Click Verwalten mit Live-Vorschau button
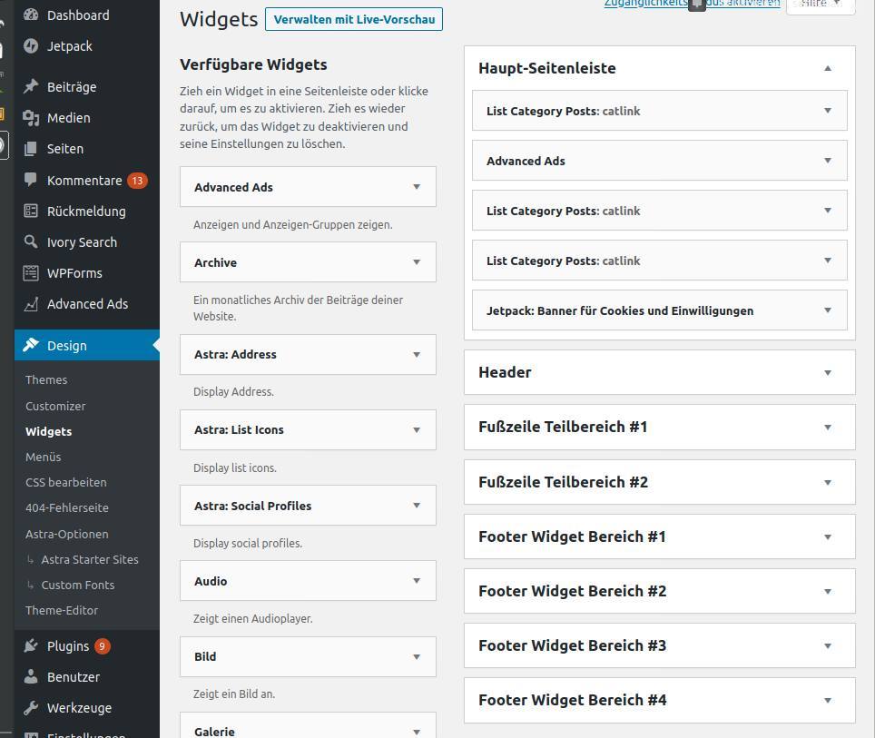Viewport: 875px width, 738px height. 354,19
